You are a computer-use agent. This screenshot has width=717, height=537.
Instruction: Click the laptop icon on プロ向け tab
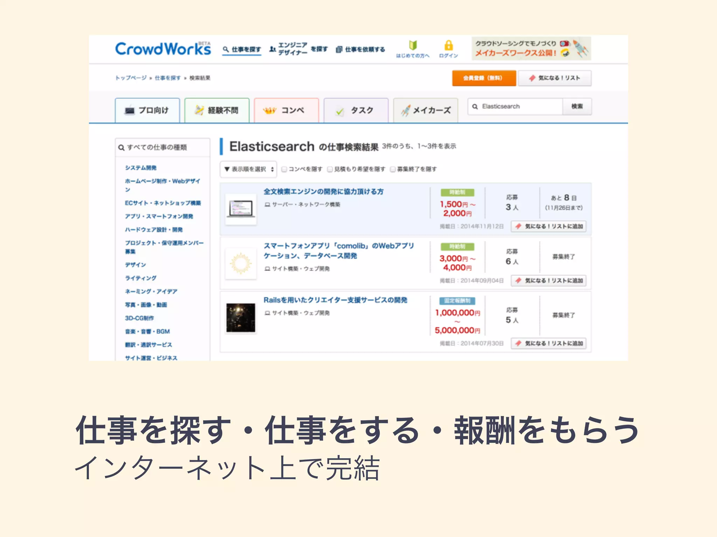click(130, 110)
